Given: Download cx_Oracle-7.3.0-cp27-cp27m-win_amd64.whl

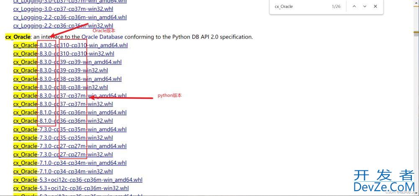Looking at the screenshot, I should (x=70, y=146).
